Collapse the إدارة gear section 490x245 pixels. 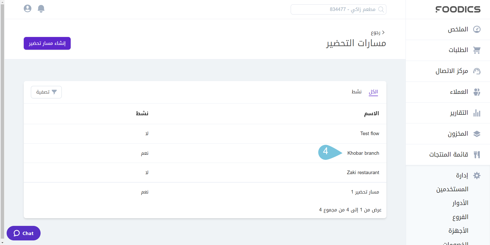pos(477,175)
